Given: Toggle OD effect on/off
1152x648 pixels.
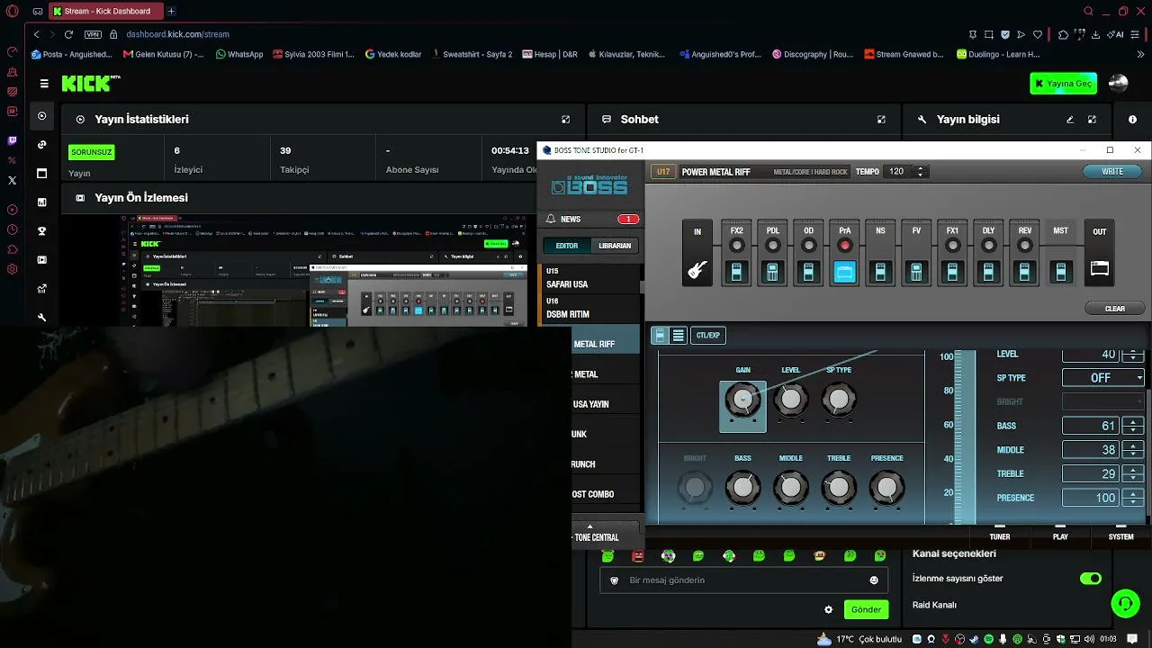Looking at the screenshot, I should coord(808,246).
